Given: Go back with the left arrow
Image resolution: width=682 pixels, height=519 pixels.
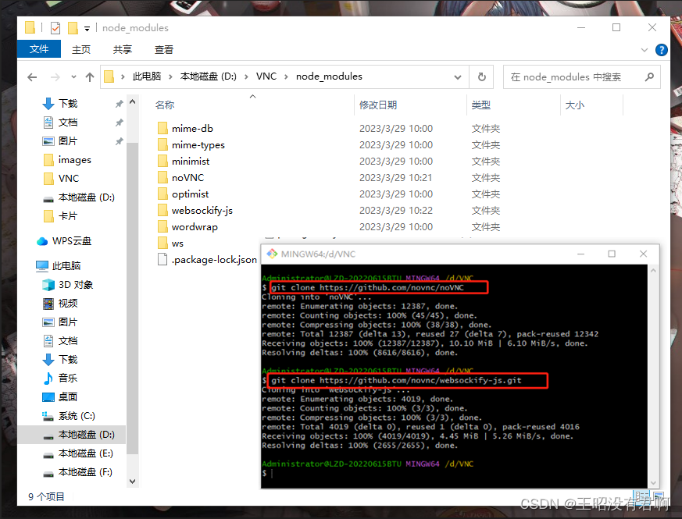Looking at the screenshot, I should pos(32,77).
